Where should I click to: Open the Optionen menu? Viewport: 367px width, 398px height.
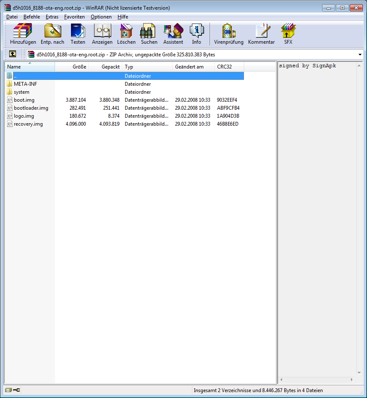click(101, 17)
